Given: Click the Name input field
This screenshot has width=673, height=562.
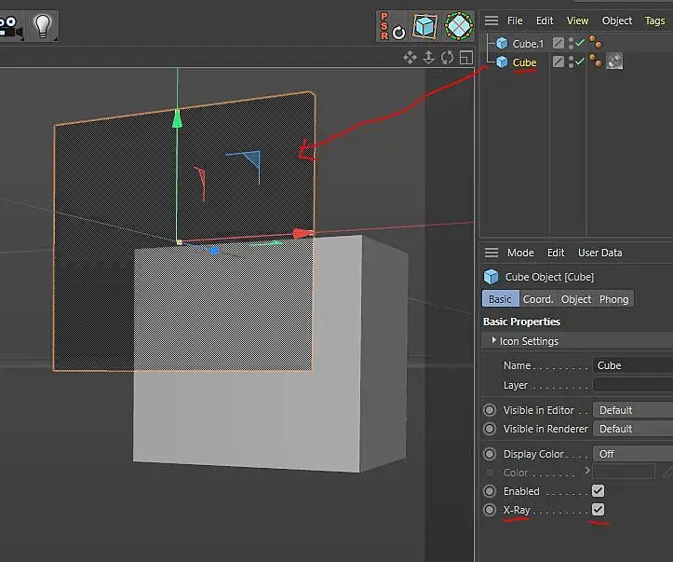Looking at the screenshot, I should 633,365.
